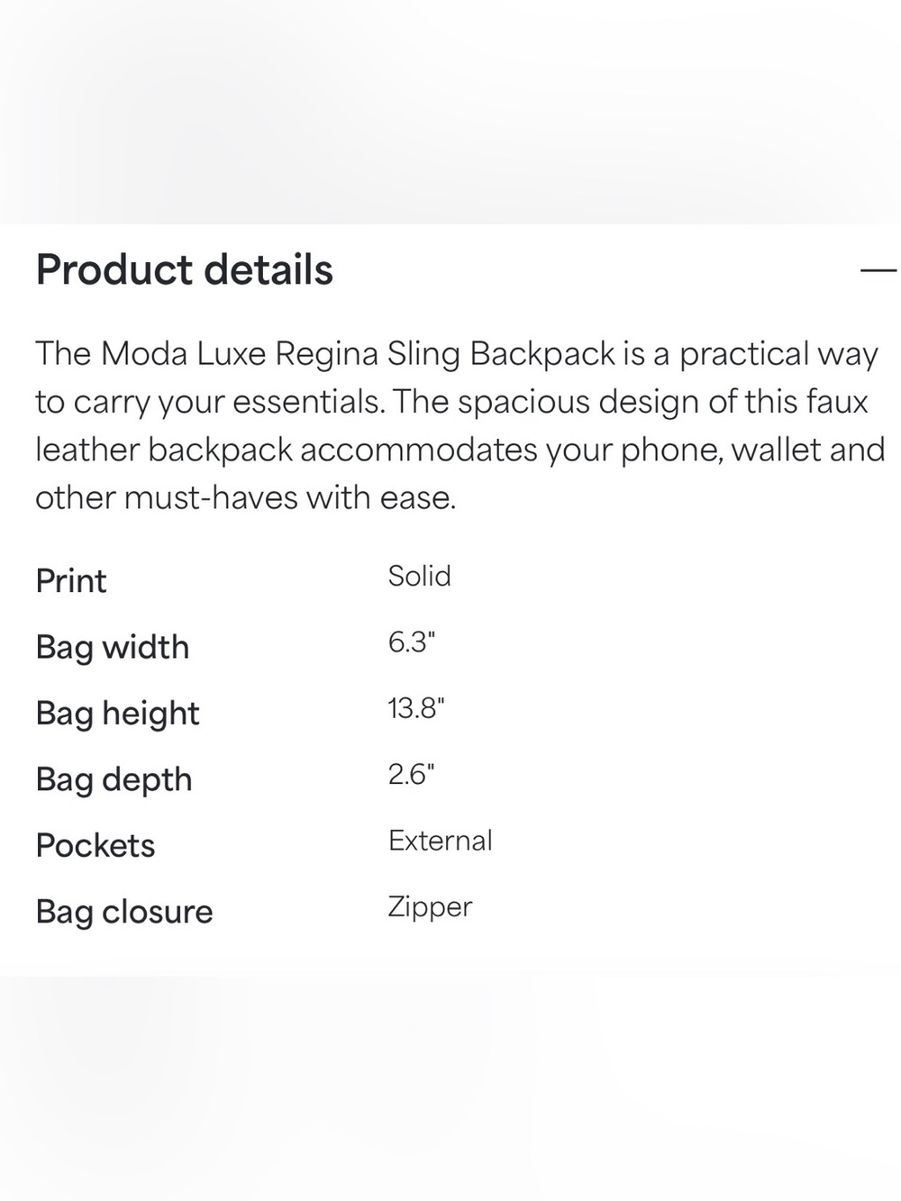This screenshot has height=1201, width=901.
Task: Click the phrase 'to carry your essentials'
Action: 208,402
